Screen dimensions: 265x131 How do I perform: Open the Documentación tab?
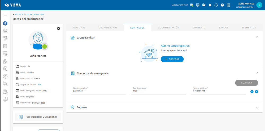[168, 28]
